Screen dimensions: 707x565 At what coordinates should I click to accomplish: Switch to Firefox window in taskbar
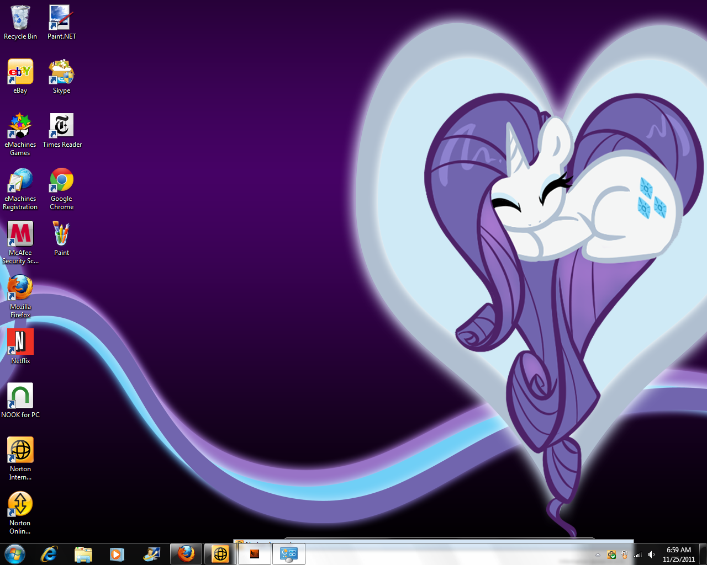pos(186,554)
